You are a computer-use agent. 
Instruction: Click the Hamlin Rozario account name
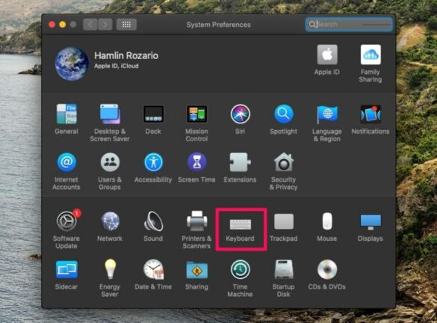pyautogui.click(x=126, y=55)
